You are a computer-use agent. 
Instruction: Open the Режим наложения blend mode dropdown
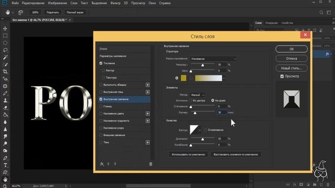214,59
